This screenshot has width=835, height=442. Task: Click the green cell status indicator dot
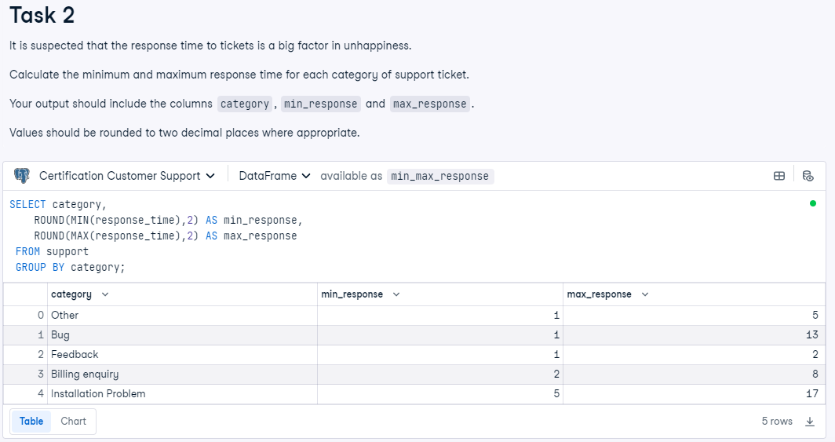coord(812,203)
